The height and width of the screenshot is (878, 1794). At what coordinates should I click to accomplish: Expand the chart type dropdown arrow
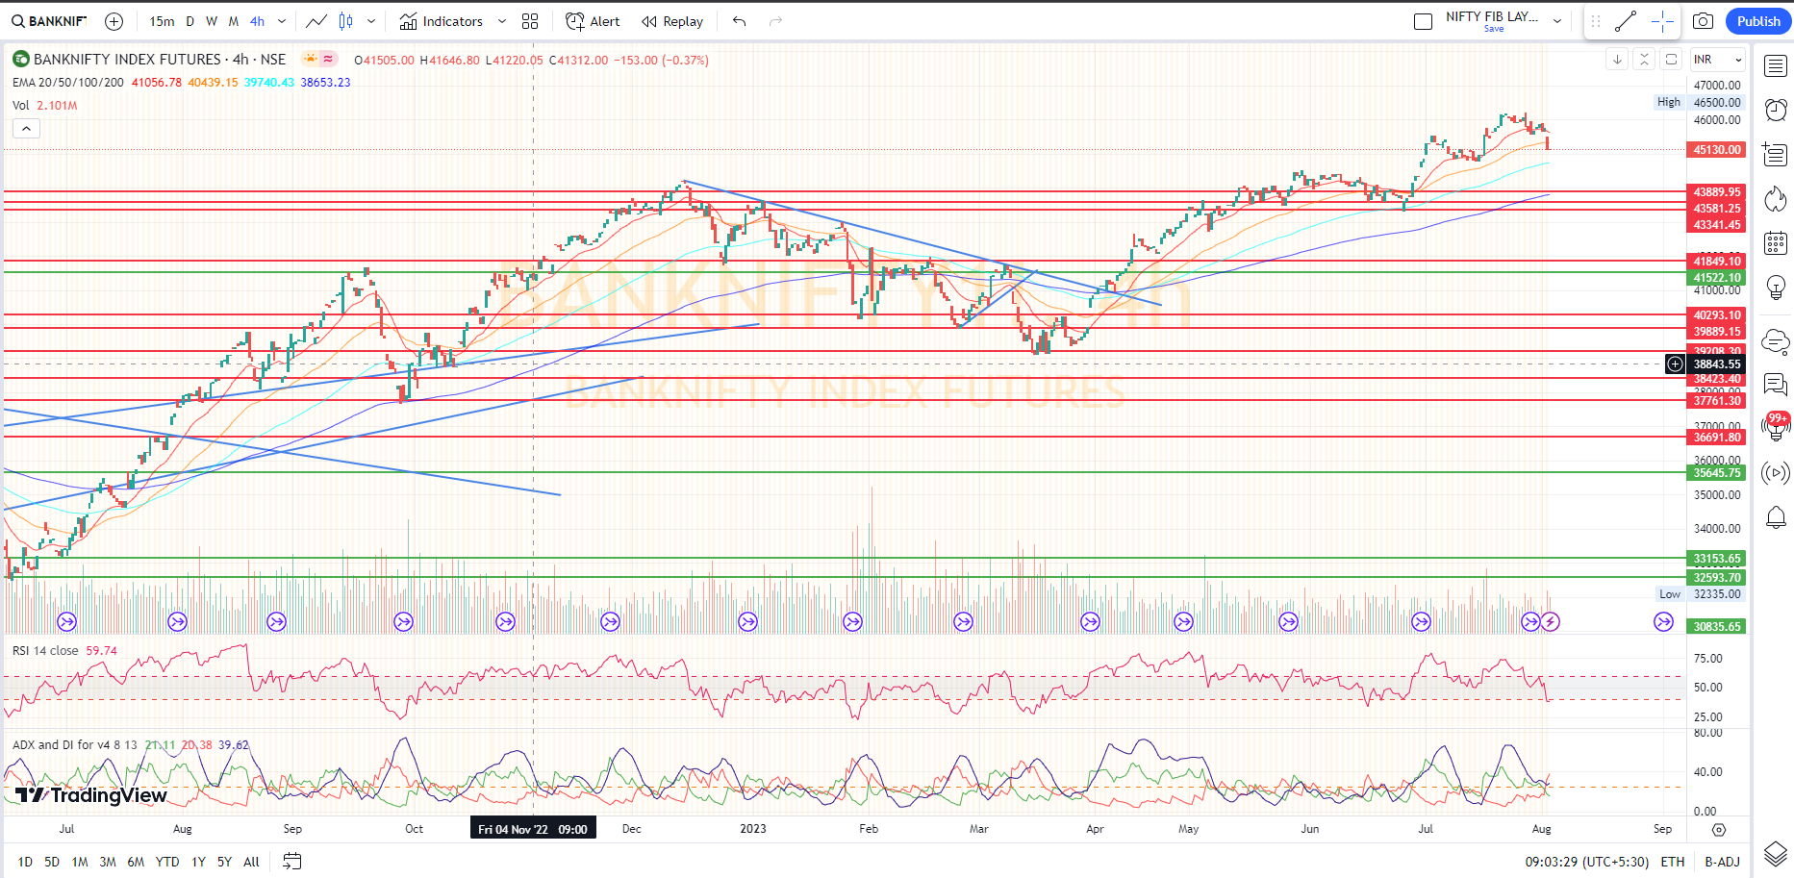(371, 21)
